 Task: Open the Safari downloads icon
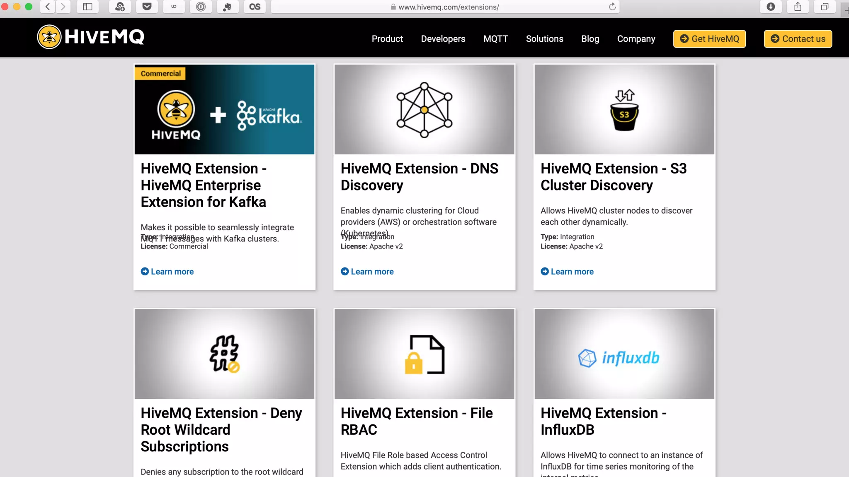click(x=771, y=7)
